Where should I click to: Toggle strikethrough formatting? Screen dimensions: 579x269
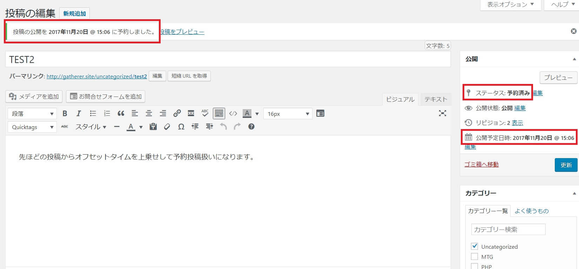(65, 127)
